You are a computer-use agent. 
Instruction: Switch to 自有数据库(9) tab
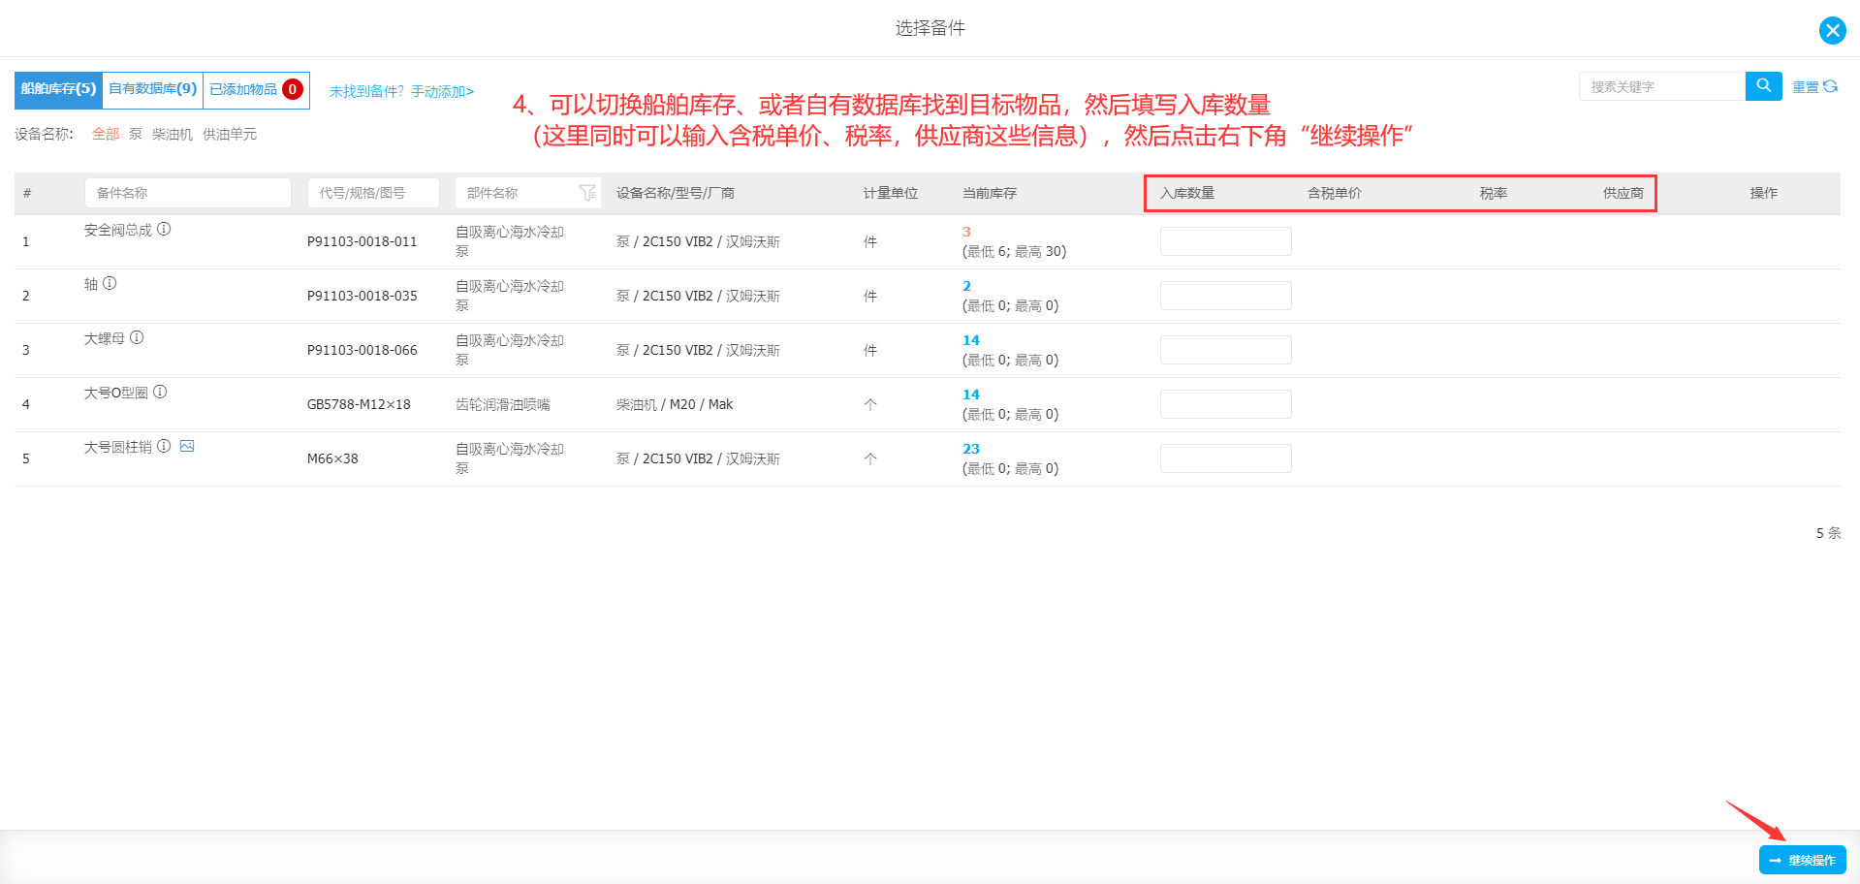click(152, 89)
